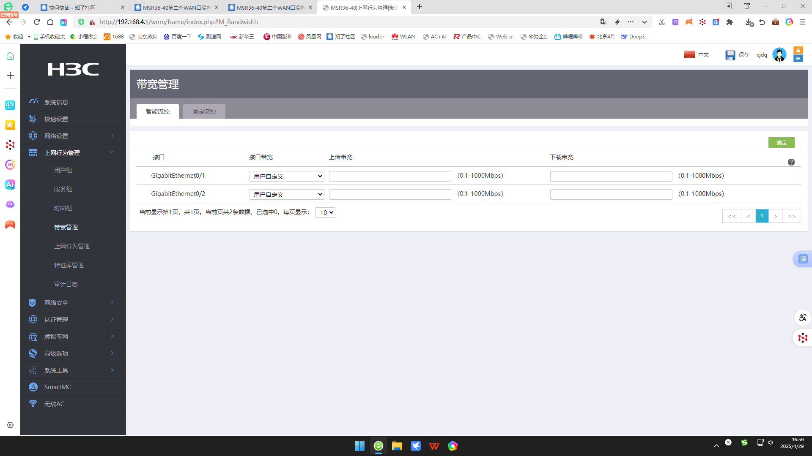Open the 百度一下 bookmark
Viewport: 812px width, 456px height.
tap(178, 37)
